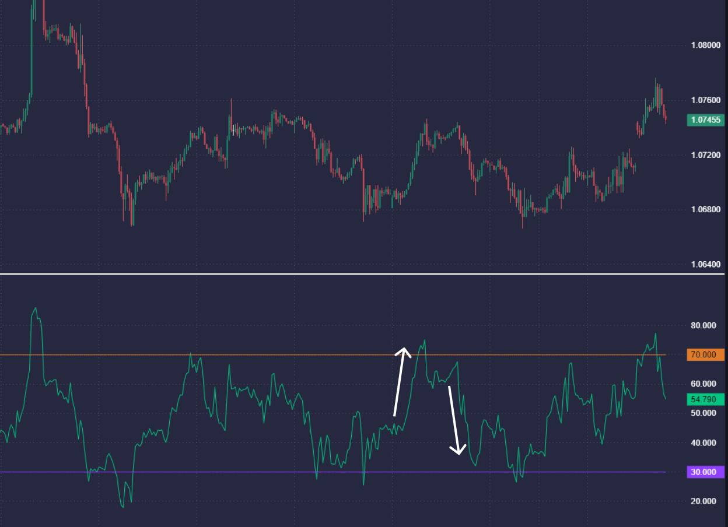This screenshot has height=527, width=728.
Task: Click the 1.07200 price axis label
Action: click(705, 155)
